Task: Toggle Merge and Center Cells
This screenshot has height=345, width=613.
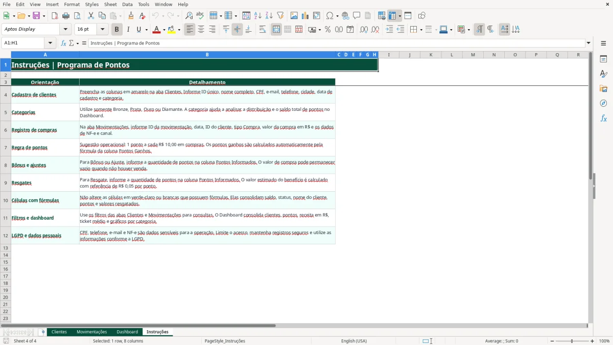Action: [276, 30]
